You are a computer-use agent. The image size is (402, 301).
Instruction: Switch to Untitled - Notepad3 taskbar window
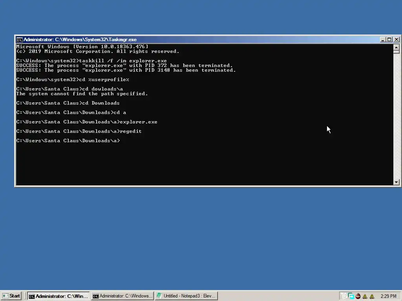pos(186,296)
